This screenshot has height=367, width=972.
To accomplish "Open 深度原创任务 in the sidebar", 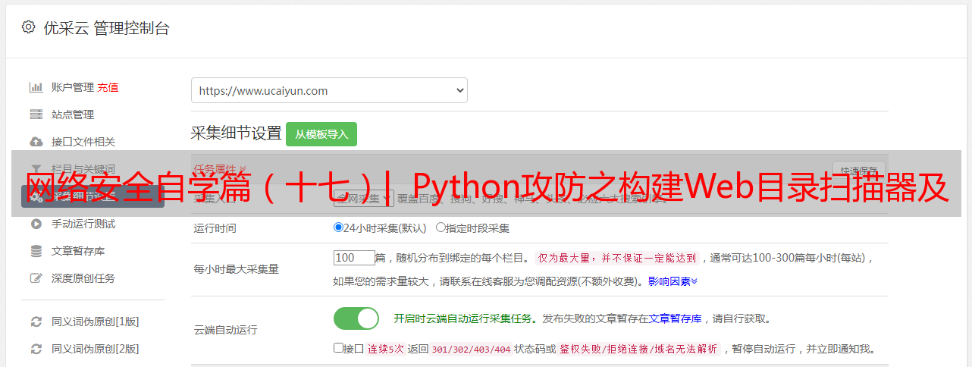I will coord(83,278).
